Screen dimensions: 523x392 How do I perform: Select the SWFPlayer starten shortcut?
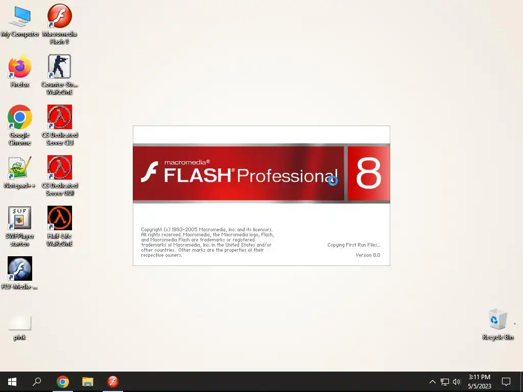pos(20,226)
